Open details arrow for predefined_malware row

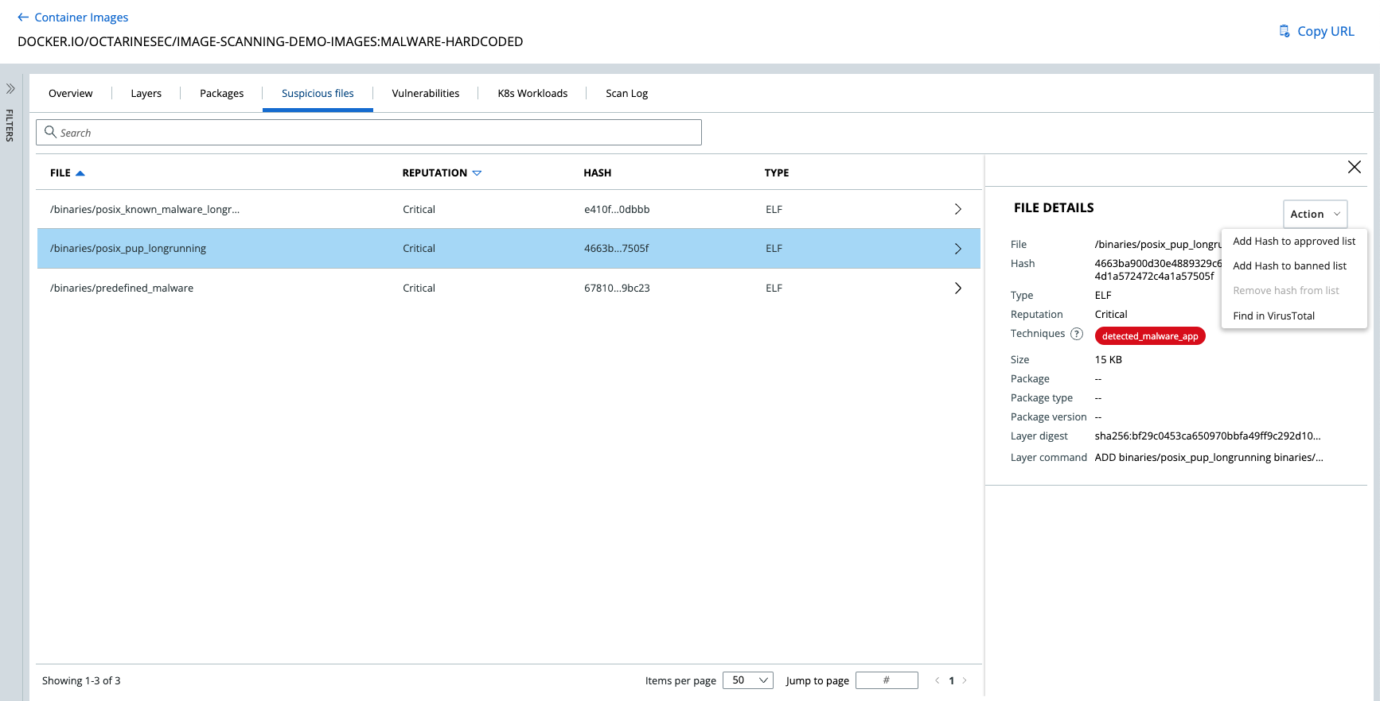pyautogui.click(x=957, y=288)
